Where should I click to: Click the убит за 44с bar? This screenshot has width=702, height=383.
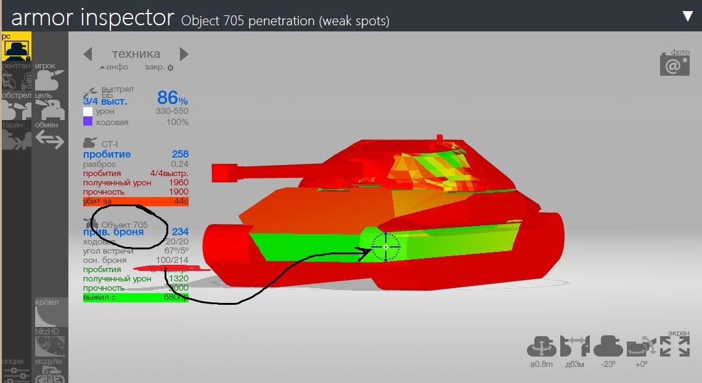click(136, 201)
